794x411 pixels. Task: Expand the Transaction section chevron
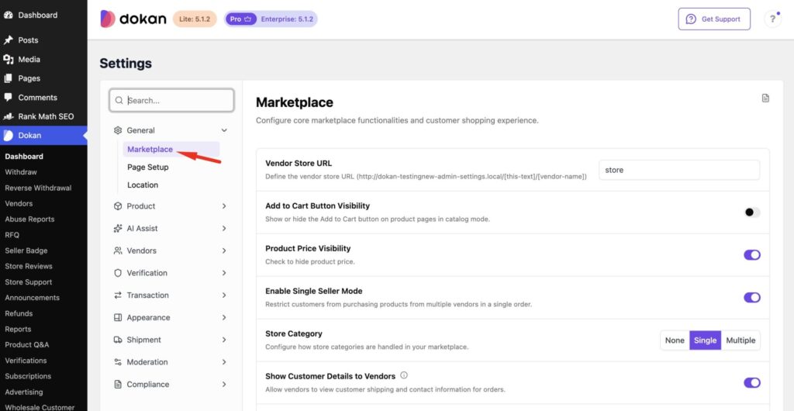(x=224, y=295)
